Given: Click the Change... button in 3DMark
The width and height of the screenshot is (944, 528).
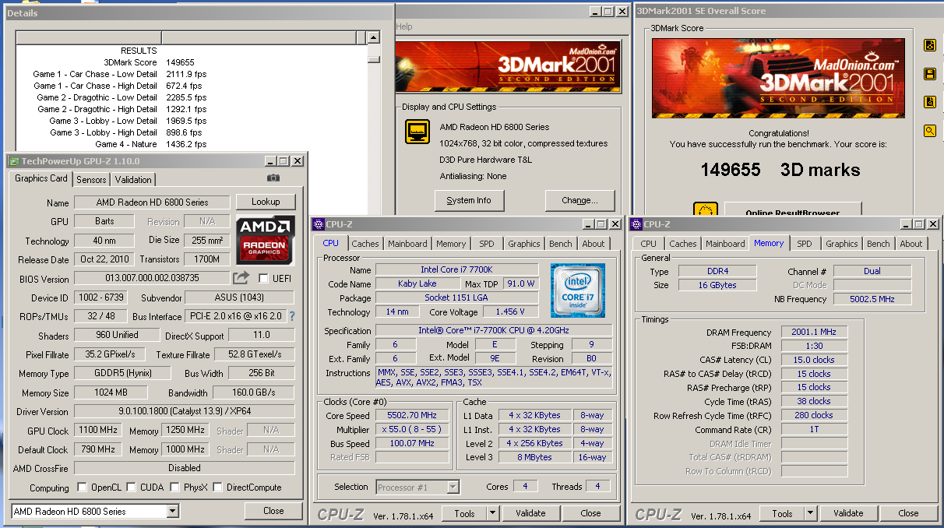Looking at the screenshot, I should point(580,200).
